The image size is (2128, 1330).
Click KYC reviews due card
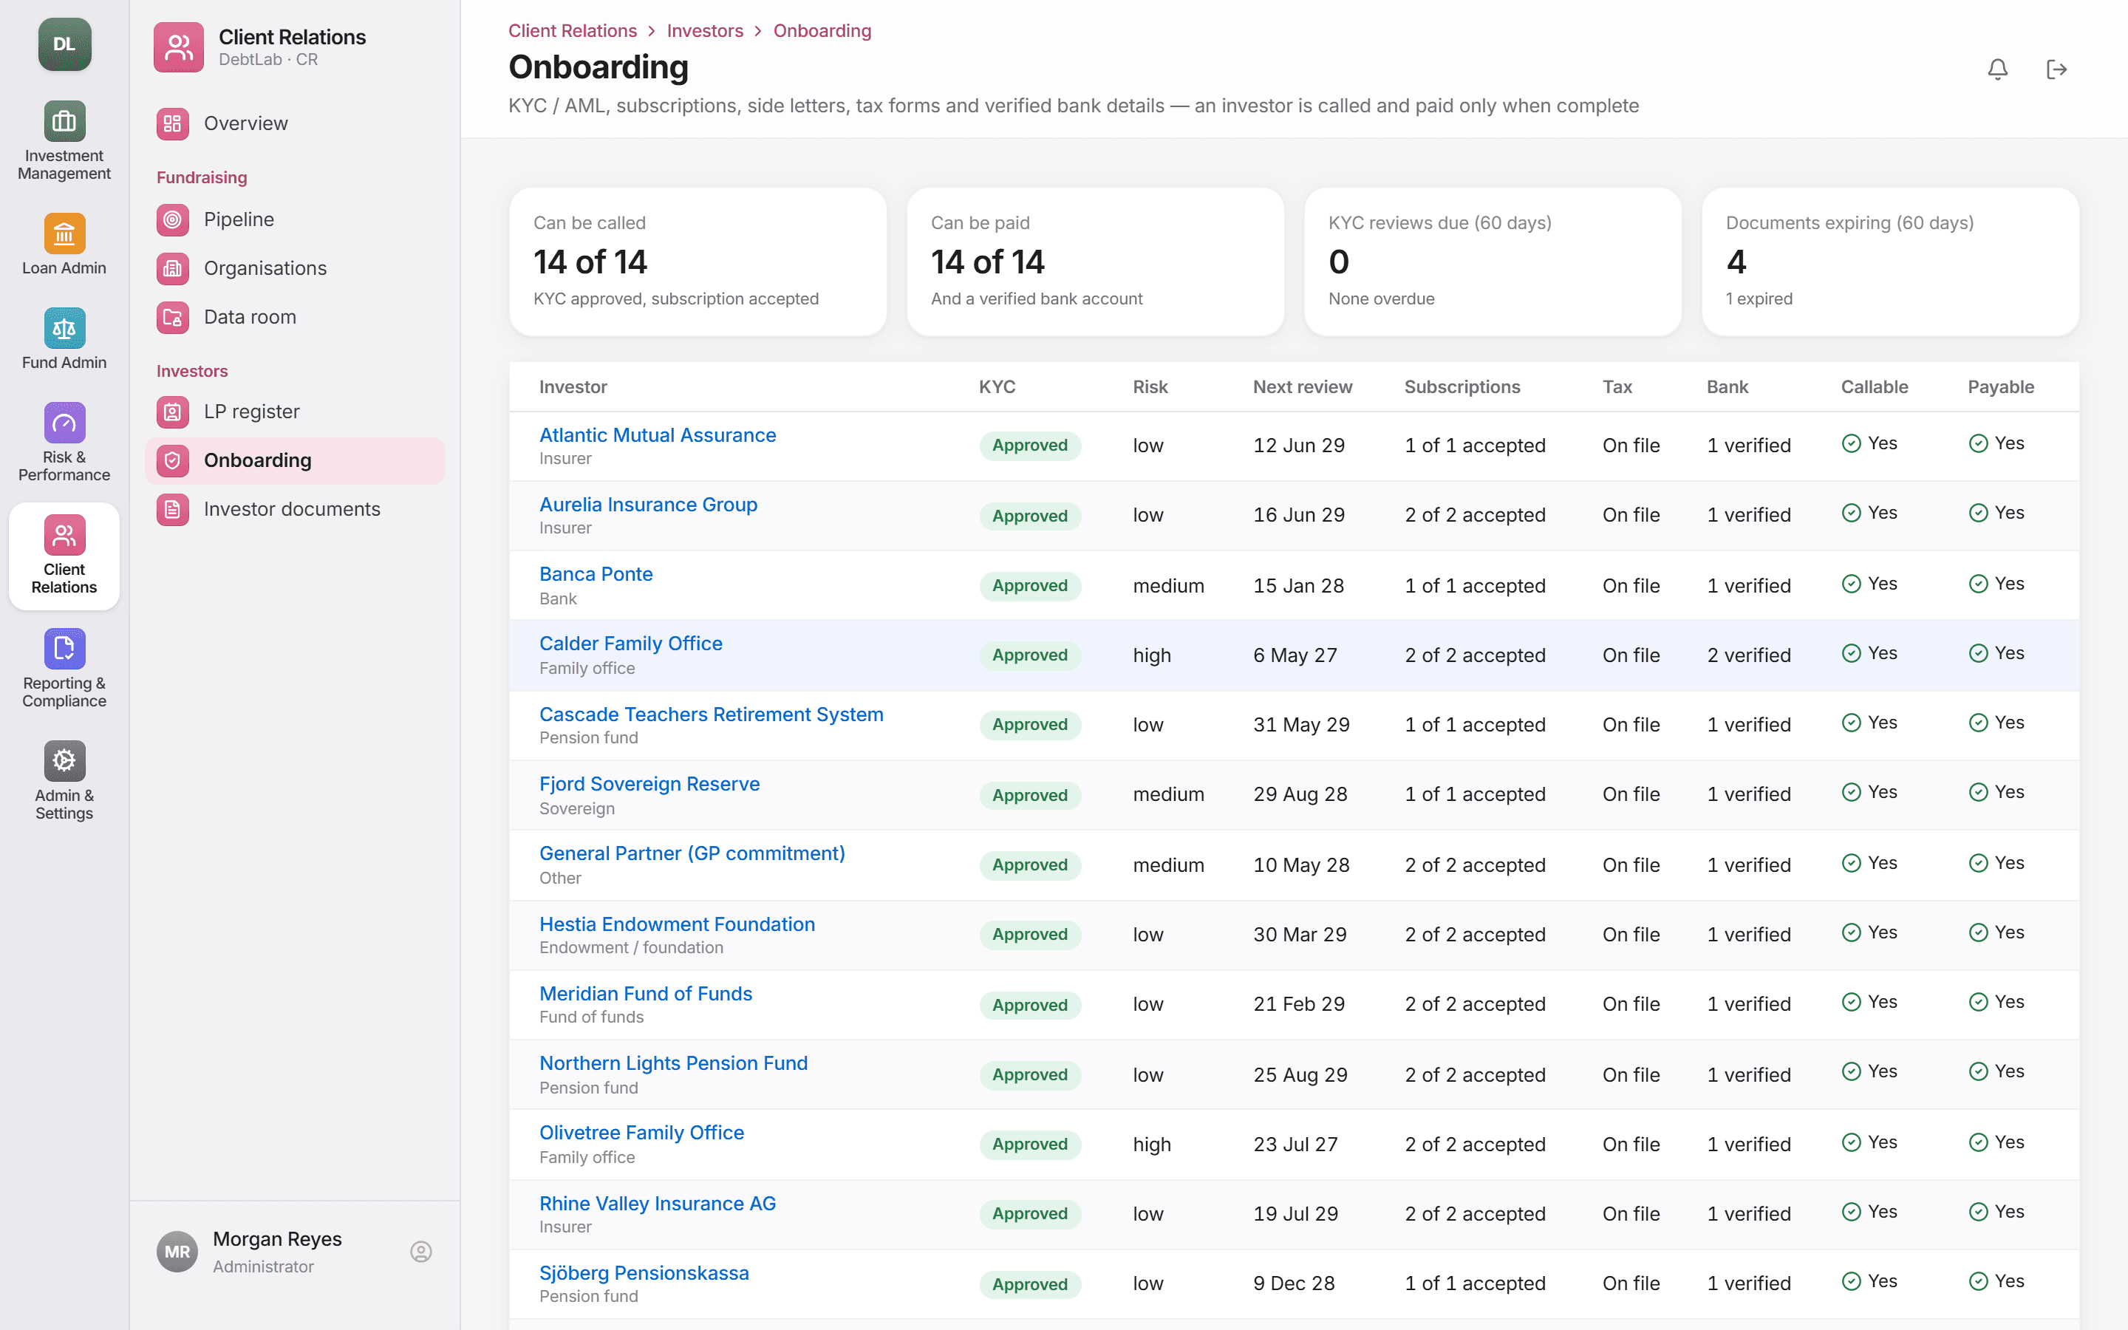pos(1493,262)
